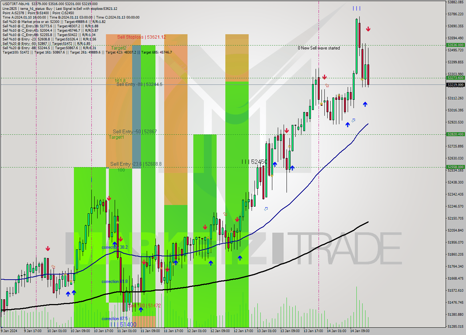This screenshot has width=466, height=335.
Task: Click the 52630.030 price axis value
Action: (455, 158)
